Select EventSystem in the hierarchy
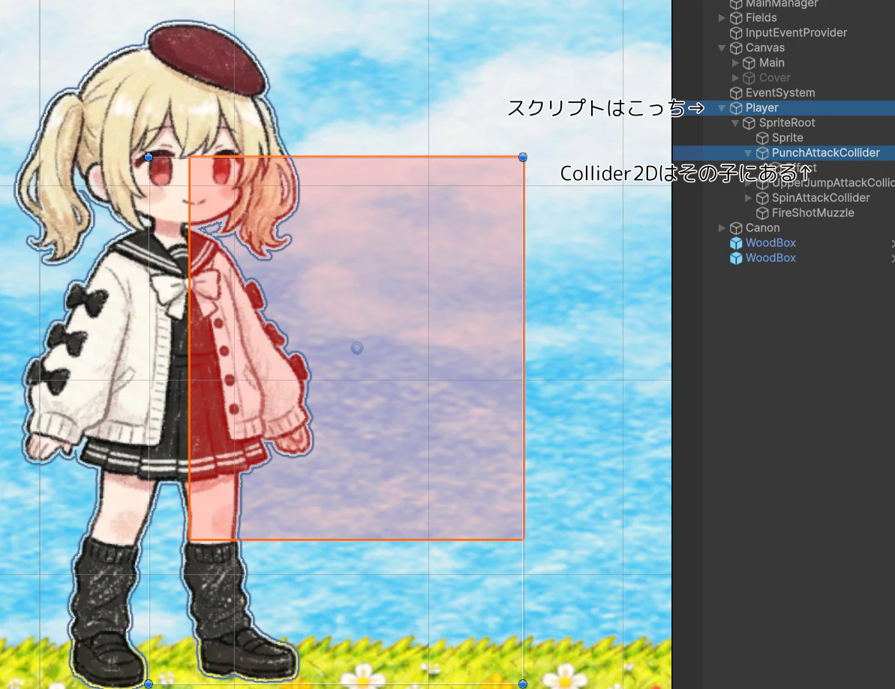Viewport: 895px width, 689px height. click(780, 92)
